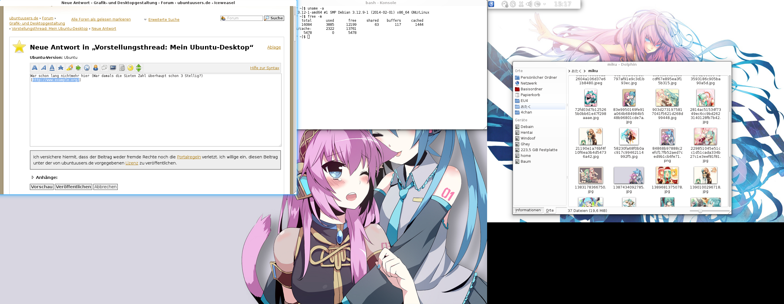Viewport: 784px width, 304px height.
Task: Click the concentric circles tray icon
Action: coord(513,4)
